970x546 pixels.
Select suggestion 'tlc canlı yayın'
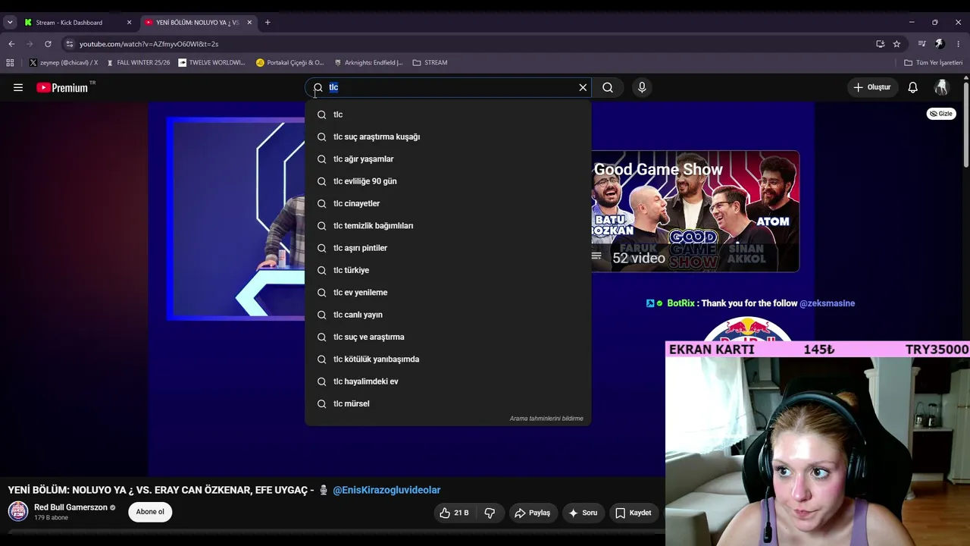coord(448,315)
